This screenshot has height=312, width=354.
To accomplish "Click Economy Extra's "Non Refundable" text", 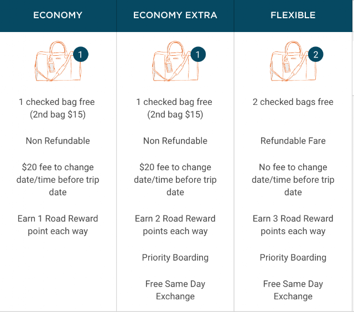I will (x=175, y=141).
